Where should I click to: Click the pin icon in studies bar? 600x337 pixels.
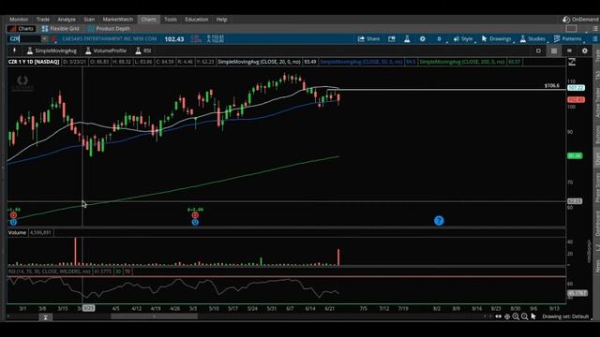tap(15, 51)
